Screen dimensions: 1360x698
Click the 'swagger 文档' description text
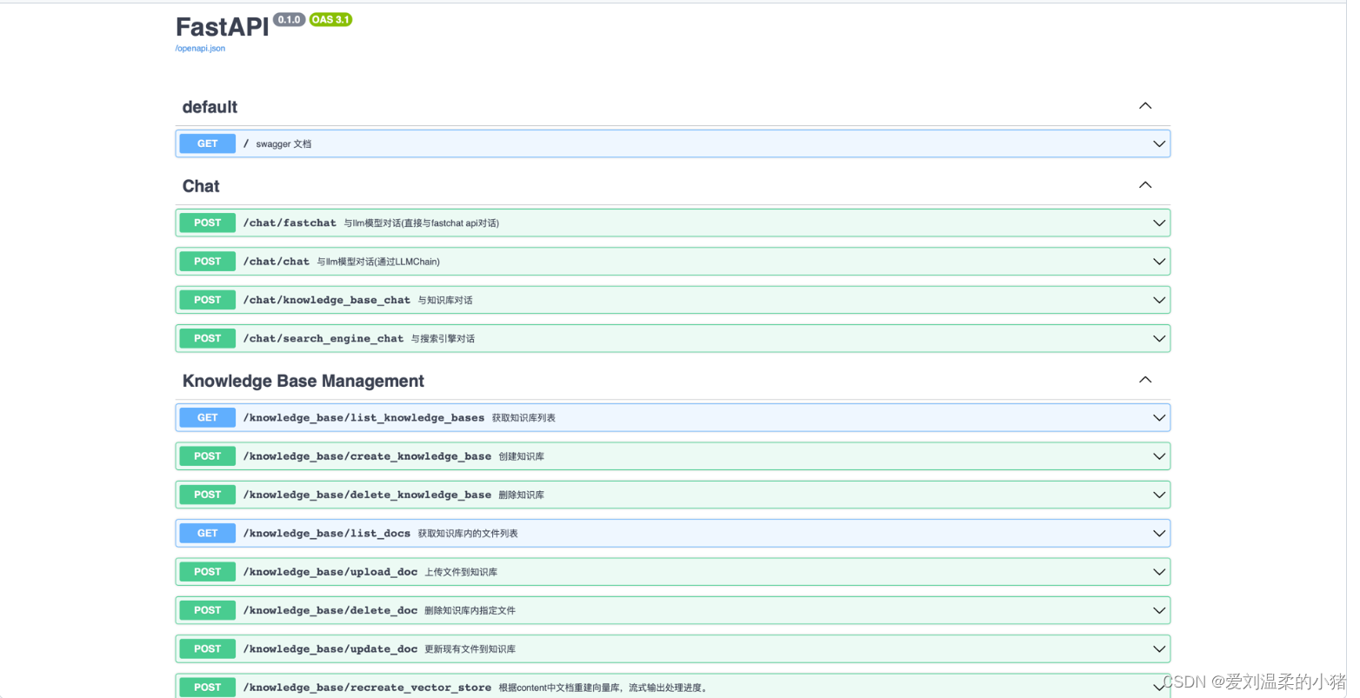point(283,144)
